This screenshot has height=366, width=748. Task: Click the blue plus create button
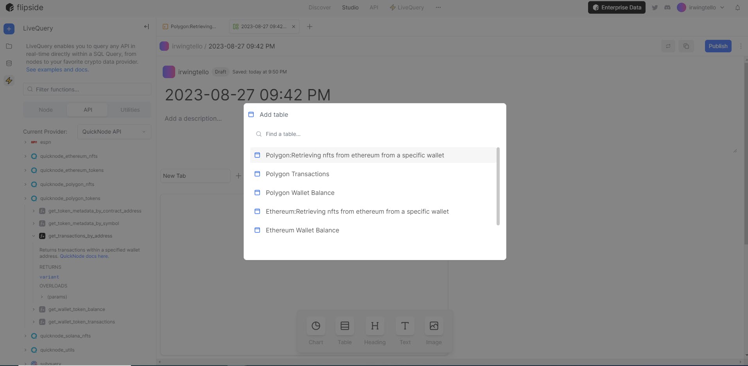pyautogui.click(x=9, y=29)
